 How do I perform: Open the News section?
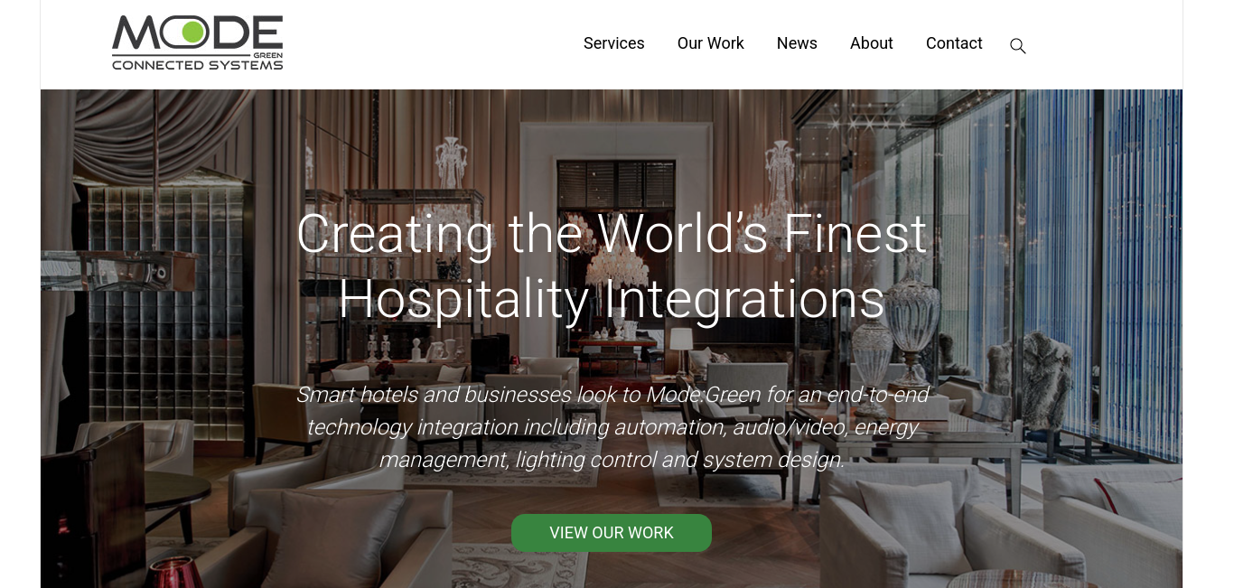pyautogui.click(x=797, y=43)
